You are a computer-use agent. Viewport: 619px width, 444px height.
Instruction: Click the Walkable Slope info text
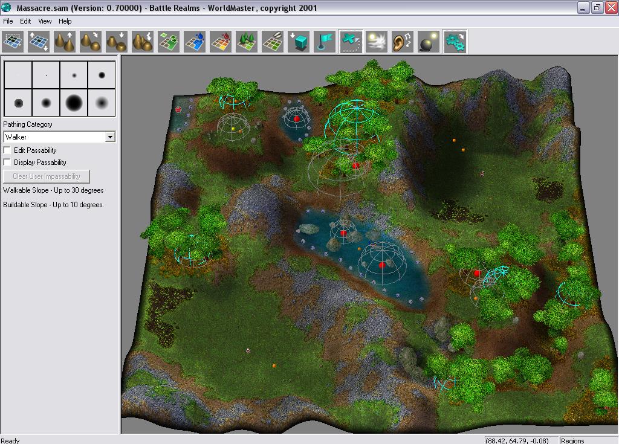(x=53, y=190)
